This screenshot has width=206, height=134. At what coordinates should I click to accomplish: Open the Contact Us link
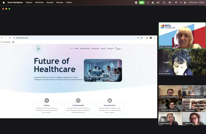click(110, 49)
